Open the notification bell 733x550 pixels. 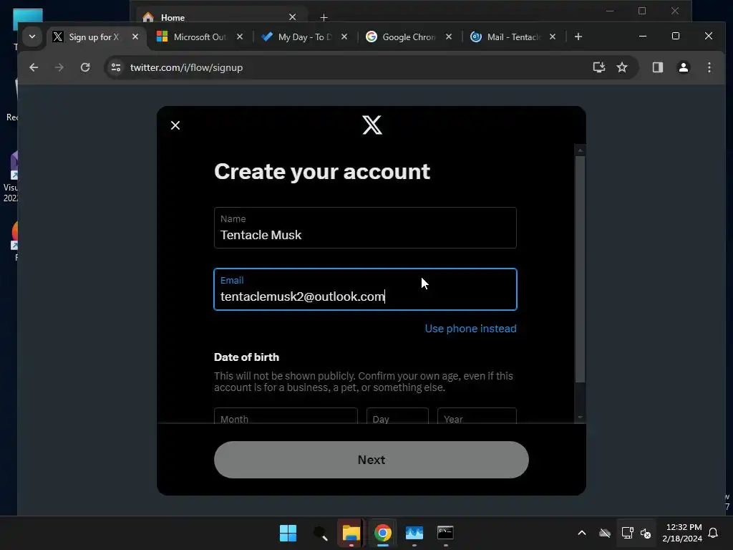point(714,533)
